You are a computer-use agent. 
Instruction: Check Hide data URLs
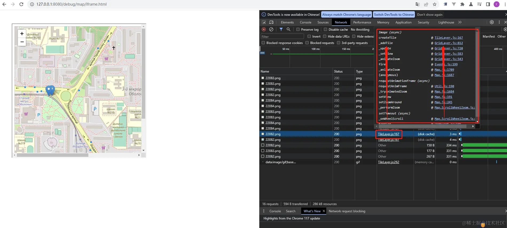[x=325, y=37]
